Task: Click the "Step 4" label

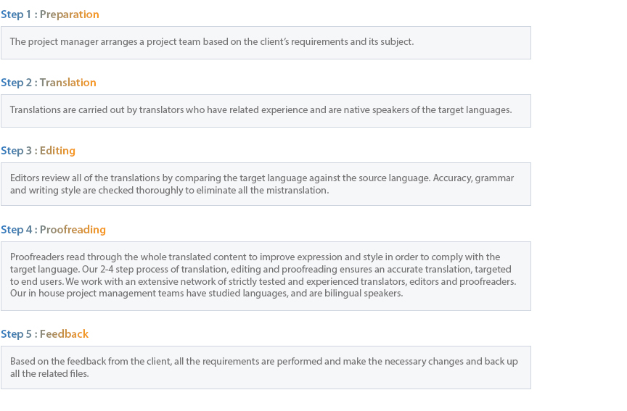Action: point(16,230)
